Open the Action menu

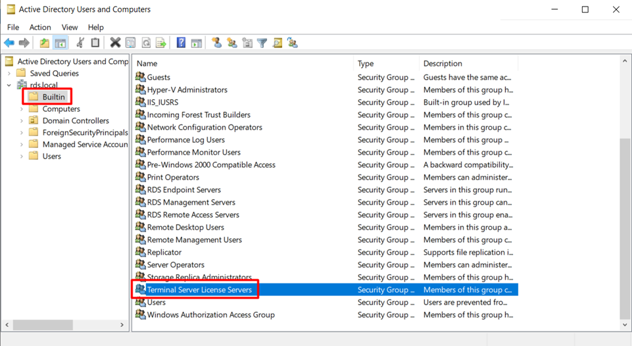(39, 27)
